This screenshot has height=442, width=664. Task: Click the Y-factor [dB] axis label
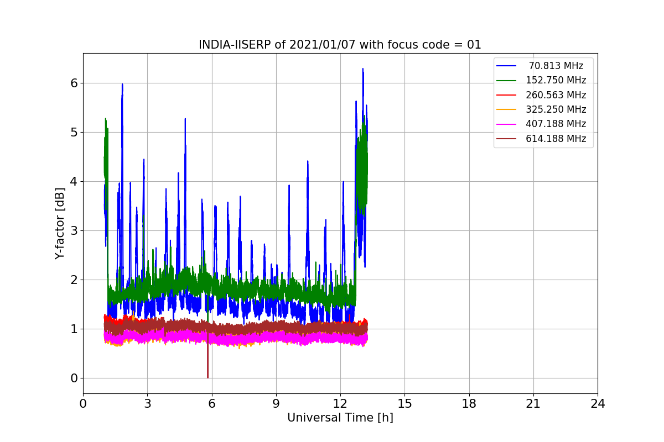coord(60,223)
